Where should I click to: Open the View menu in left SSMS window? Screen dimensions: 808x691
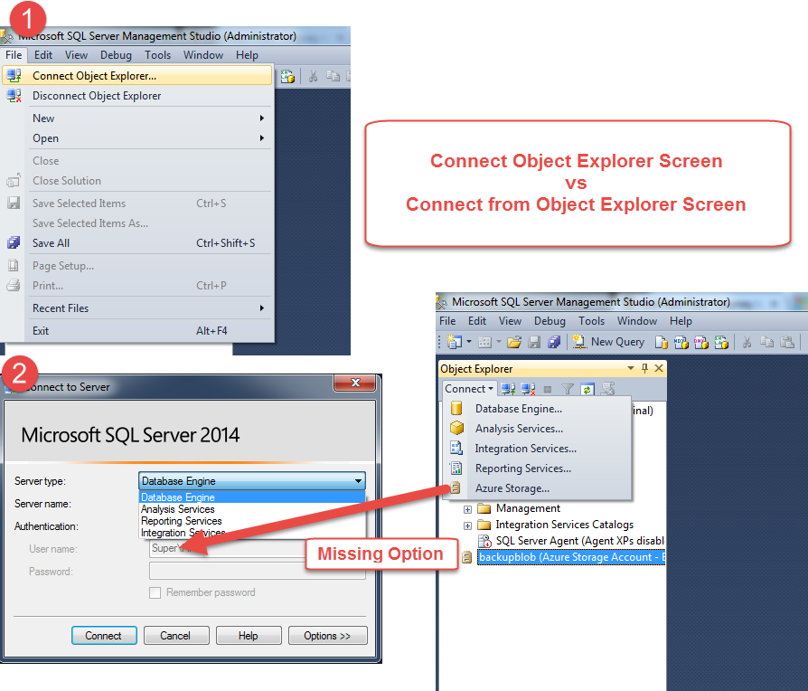coord(76,54)
